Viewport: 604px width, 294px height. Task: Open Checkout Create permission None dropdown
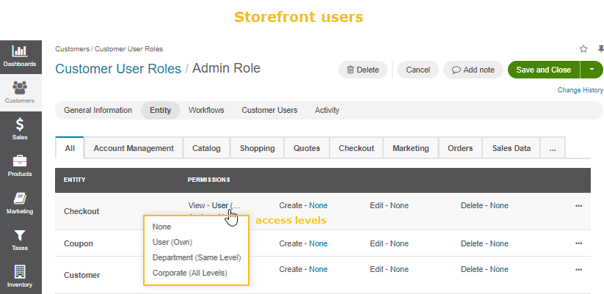319,205
